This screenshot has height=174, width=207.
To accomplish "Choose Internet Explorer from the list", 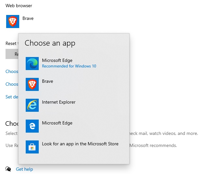I will point(74,105).
